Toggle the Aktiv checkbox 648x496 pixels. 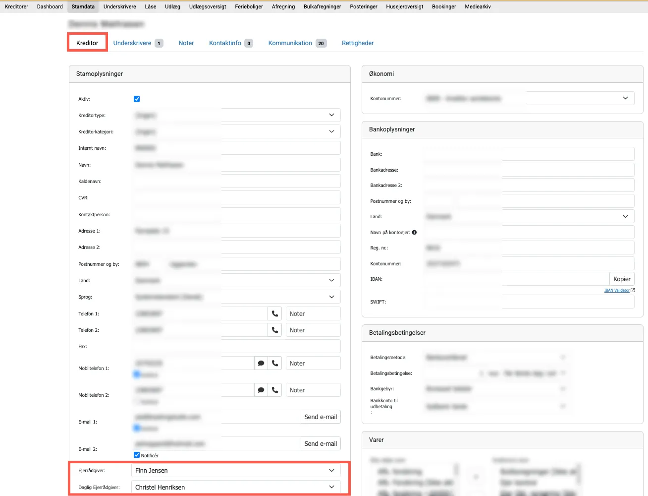[x=137, y=99]
